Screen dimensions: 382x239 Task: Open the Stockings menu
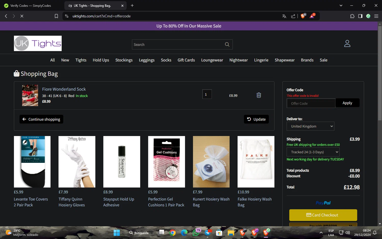[124, 60]
